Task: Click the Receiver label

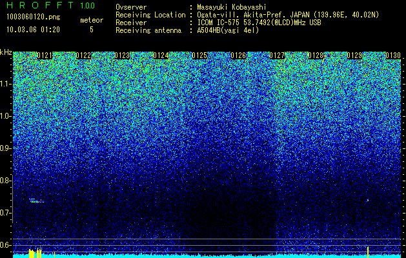Action: (131, 23)
